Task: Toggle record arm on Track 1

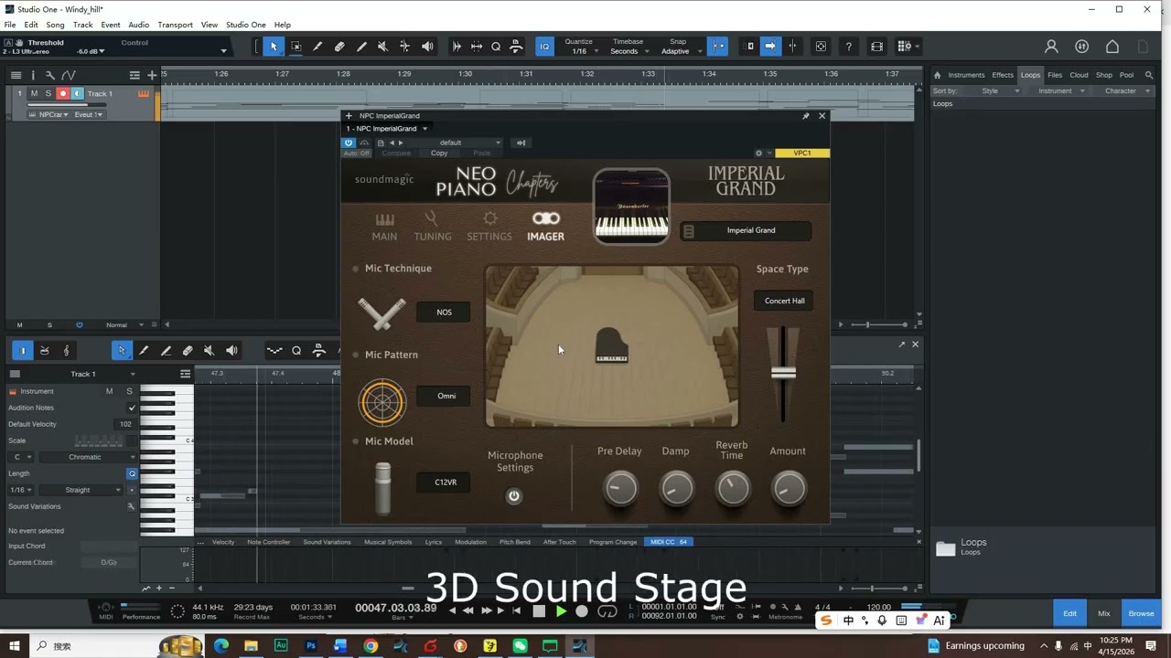Action: (63, 93)
